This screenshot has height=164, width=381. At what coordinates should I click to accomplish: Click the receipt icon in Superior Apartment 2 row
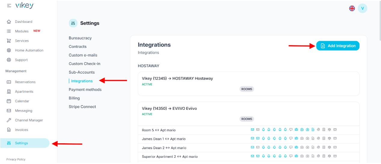pos(324,156)
